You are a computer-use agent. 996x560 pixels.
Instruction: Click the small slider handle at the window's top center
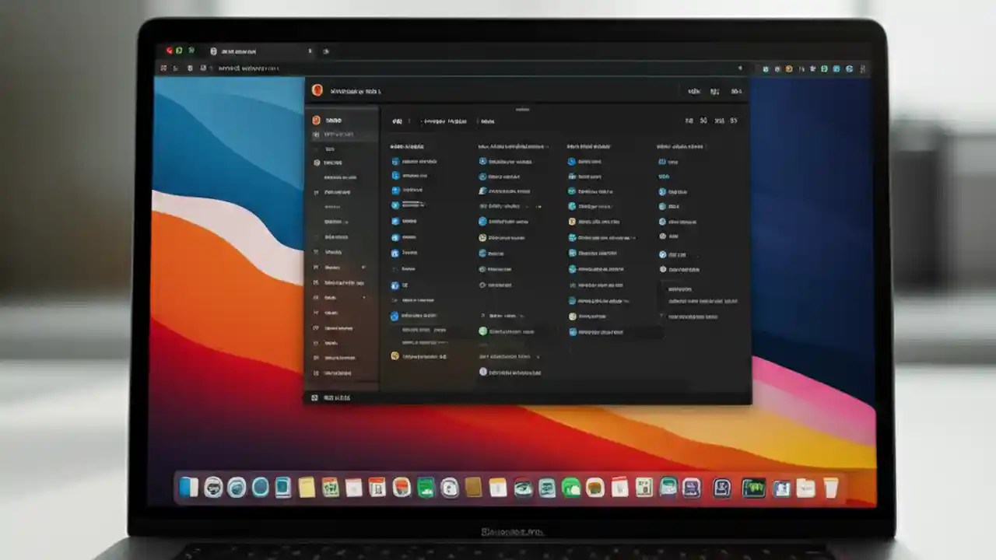tap(522, 110)
